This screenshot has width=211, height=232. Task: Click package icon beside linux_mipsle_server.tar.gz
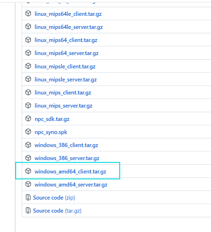click(x=28, y=79)
